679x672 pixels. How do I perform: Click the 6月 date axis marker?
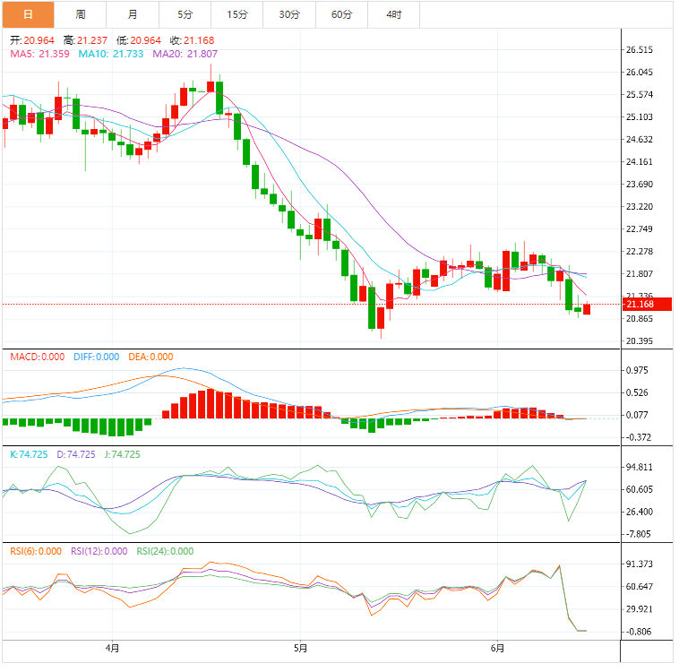497,649
